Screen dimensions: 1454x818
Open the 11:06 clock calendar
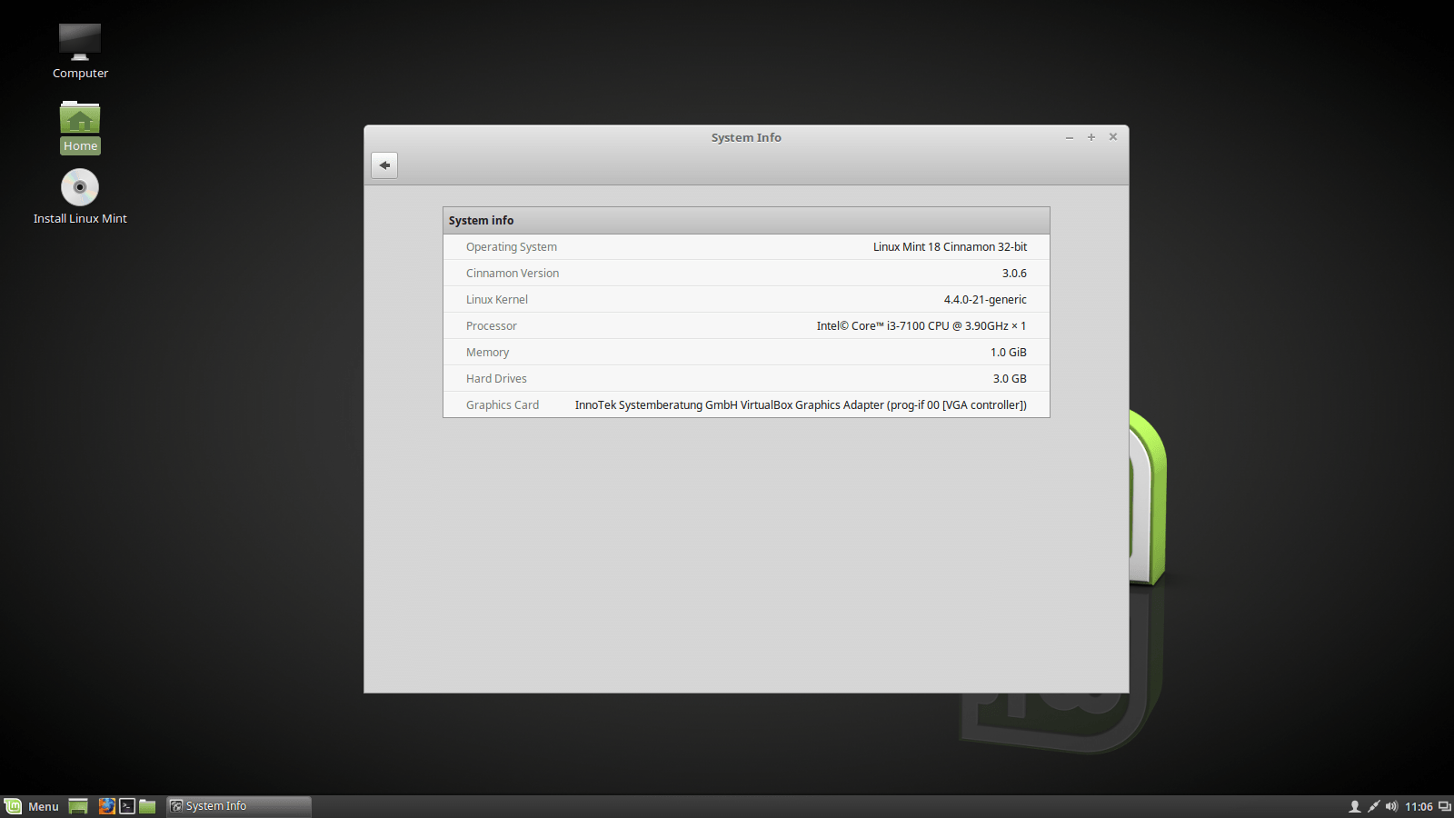point(1419,806)
